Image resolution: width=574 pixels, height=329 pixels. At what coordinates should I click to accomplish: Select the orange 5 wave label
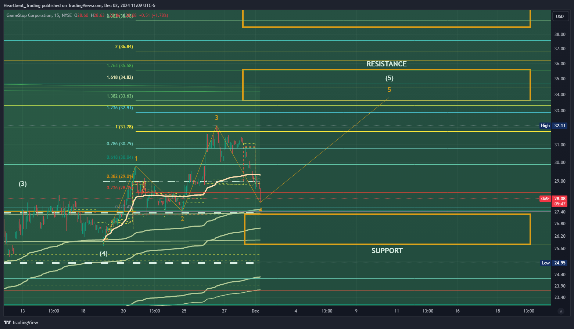pos(389,90)
